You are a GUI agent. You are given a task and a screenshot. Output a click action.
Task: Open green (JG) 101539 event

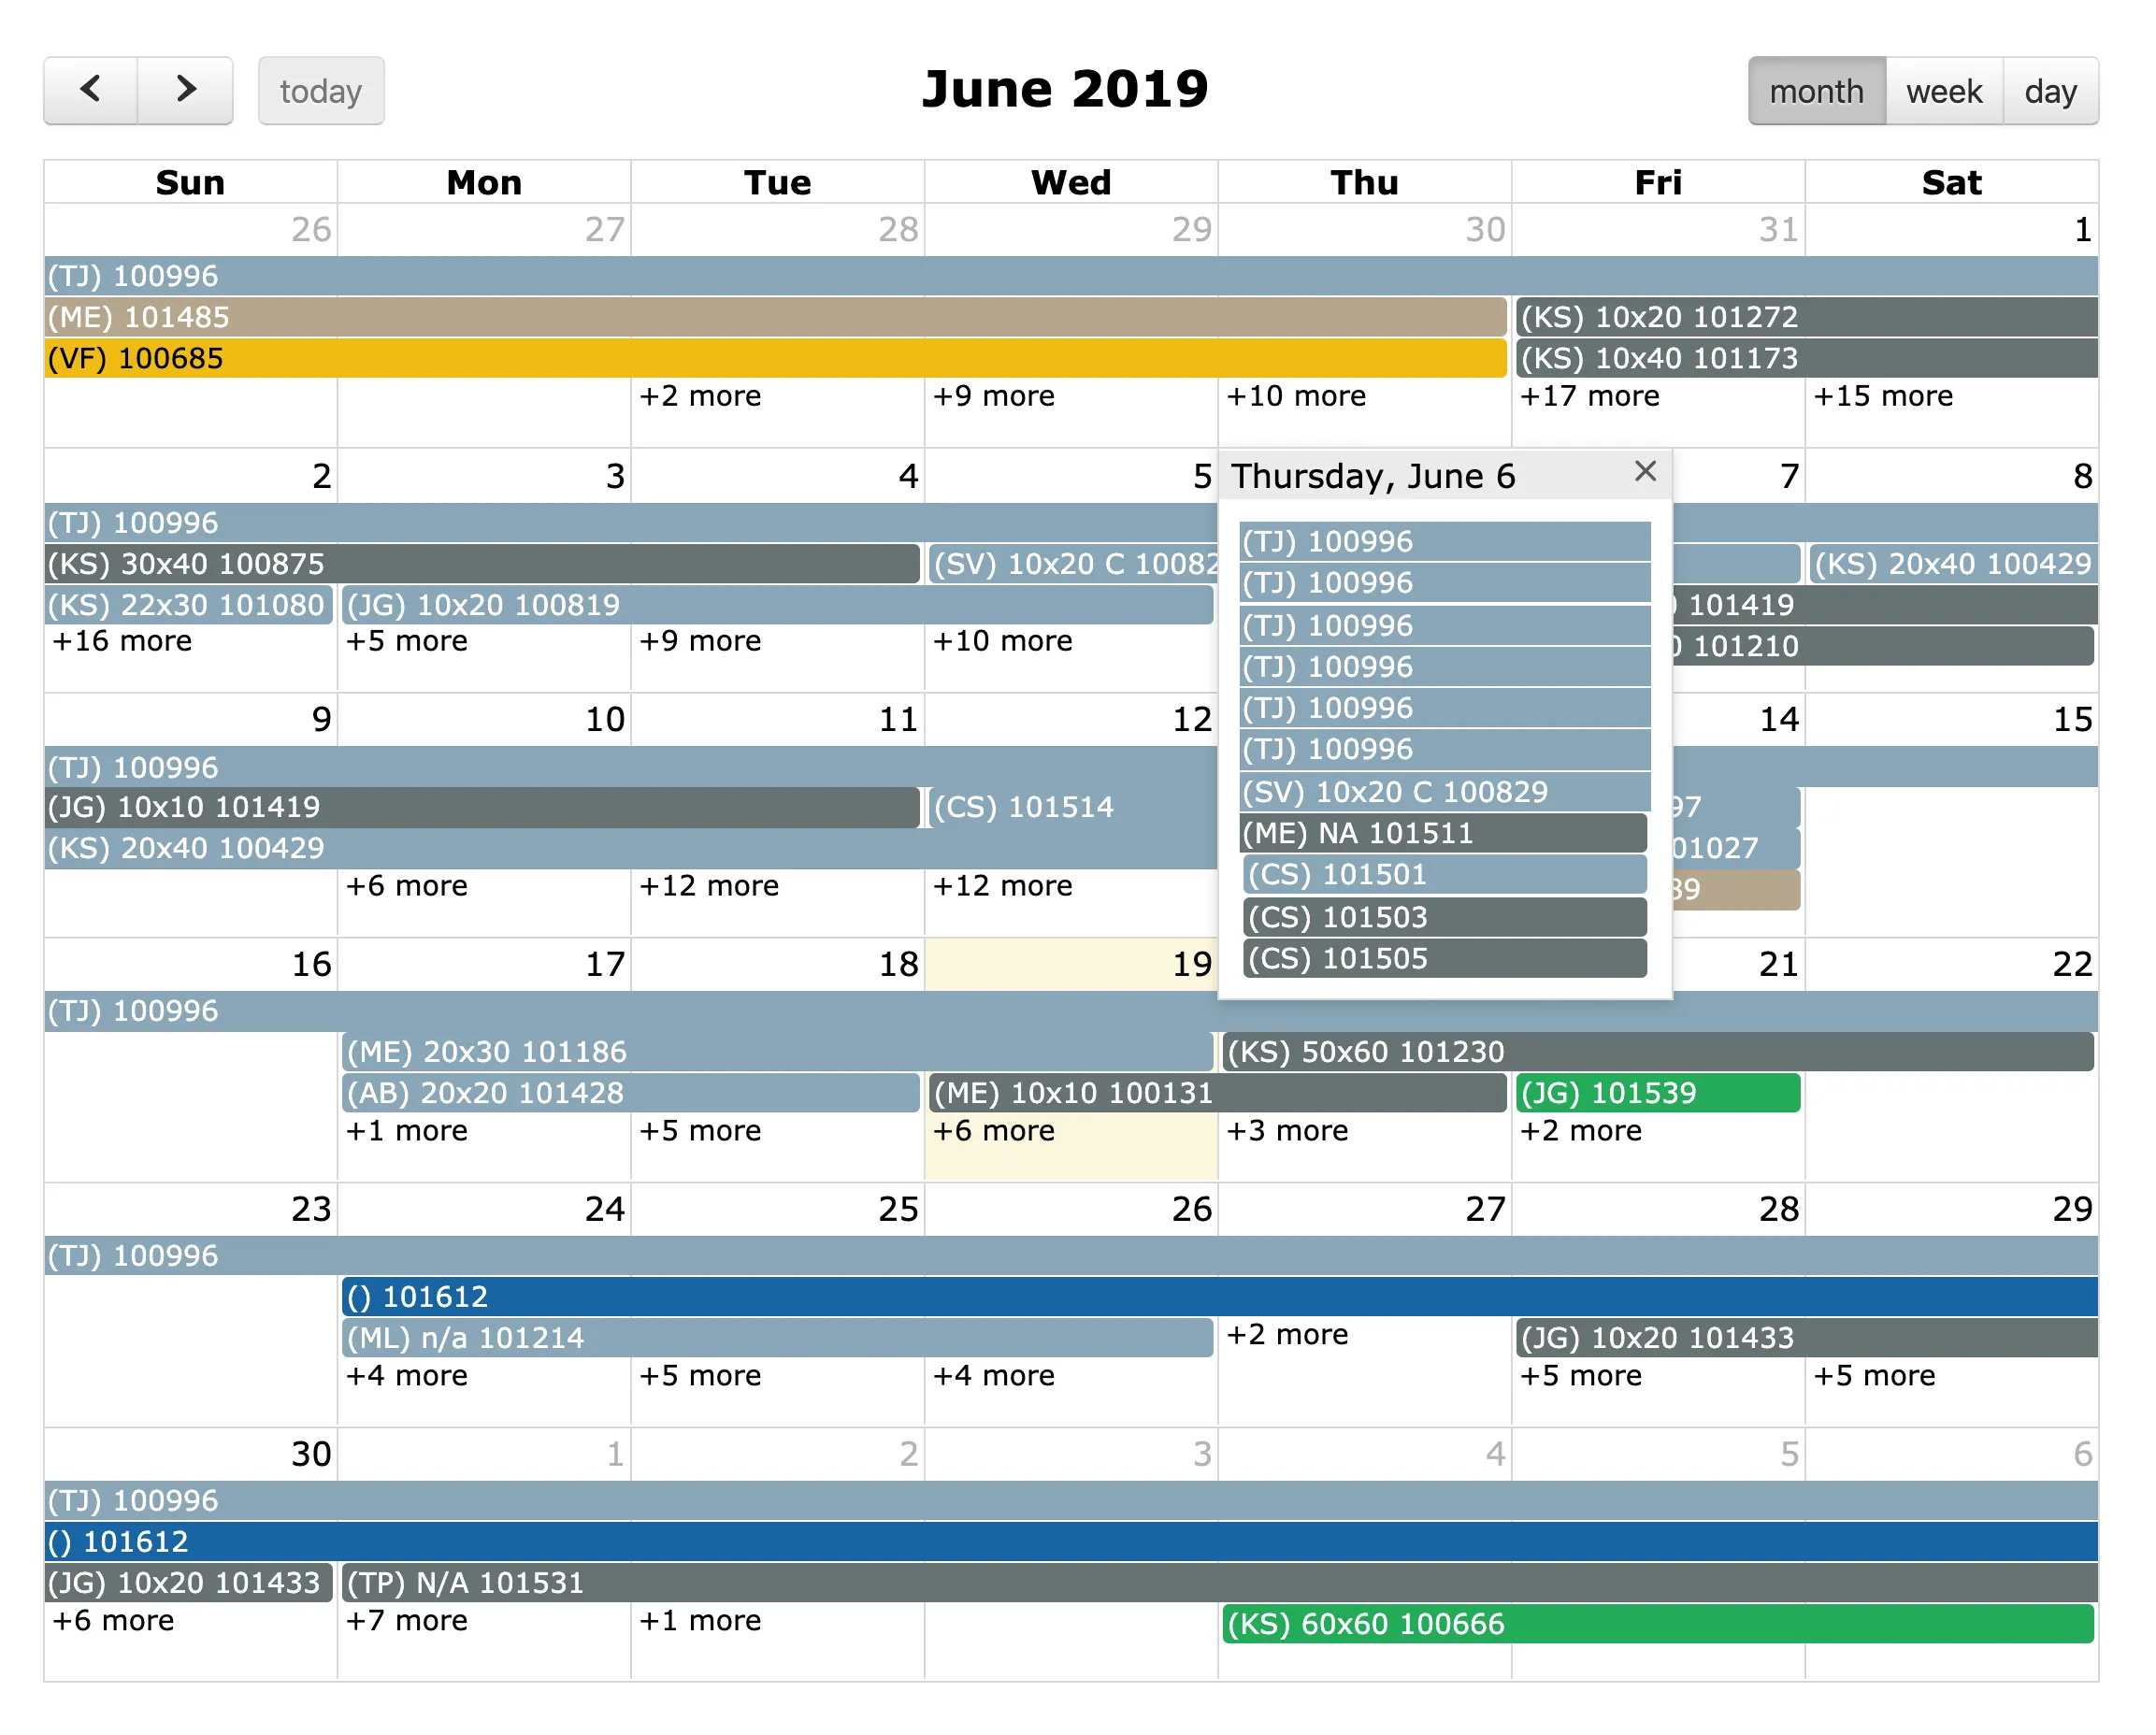click(1657, 1093)
